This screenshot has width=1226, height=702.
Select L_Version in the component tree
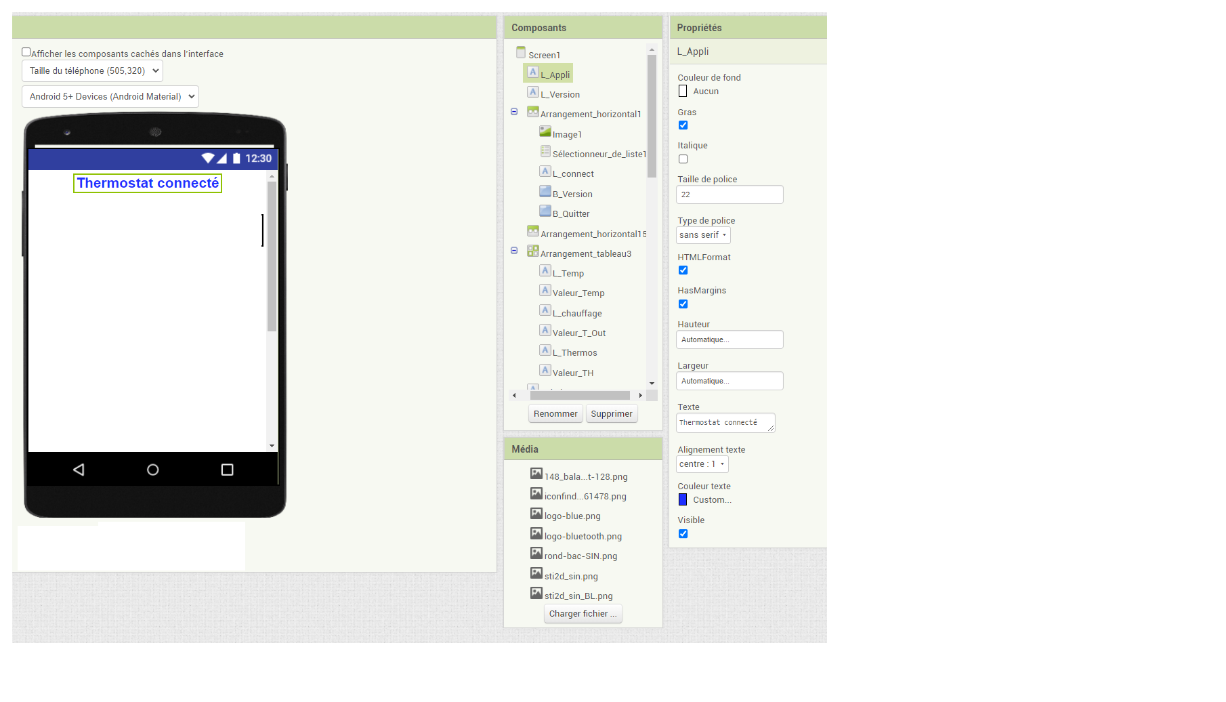tap(559, 95)
